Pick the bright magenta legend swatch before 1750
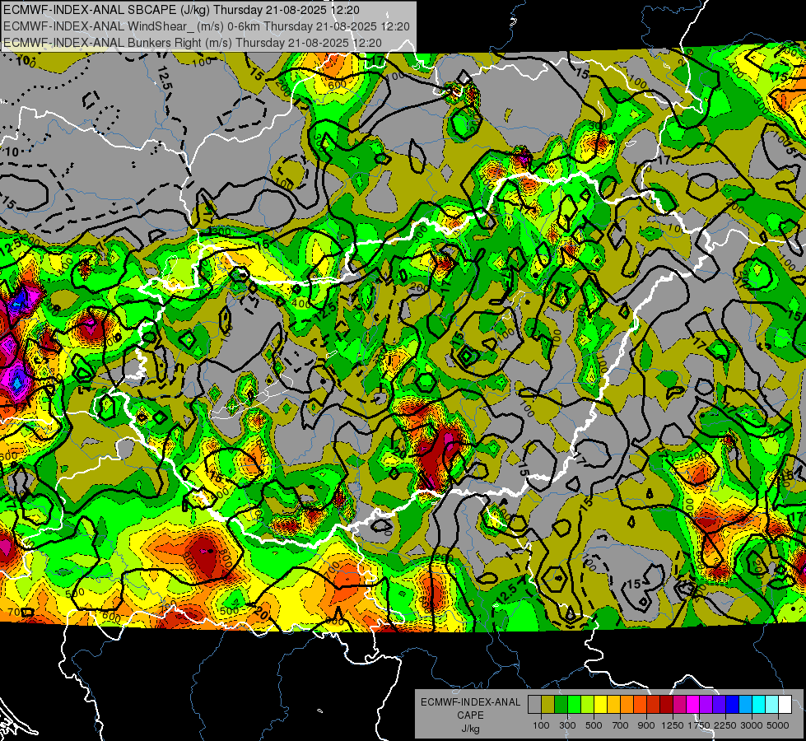This screenshot has width=806, height=741. click(693, 705)
